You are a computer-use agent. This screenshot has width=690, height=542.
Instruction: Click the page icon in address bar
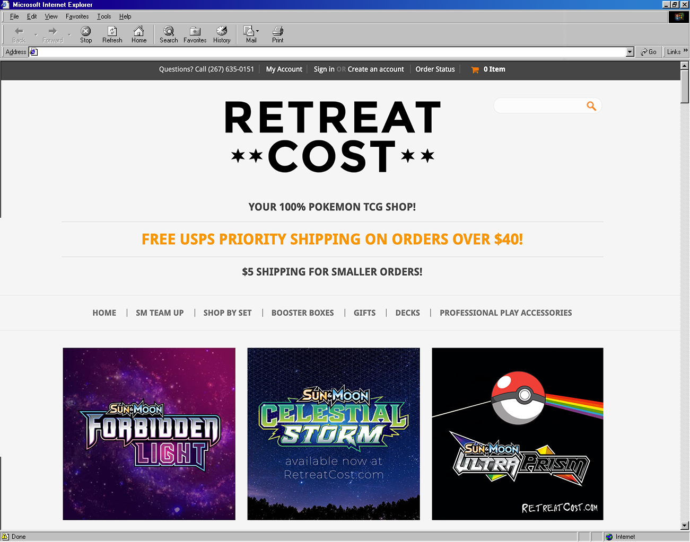(x=33, y=52)
